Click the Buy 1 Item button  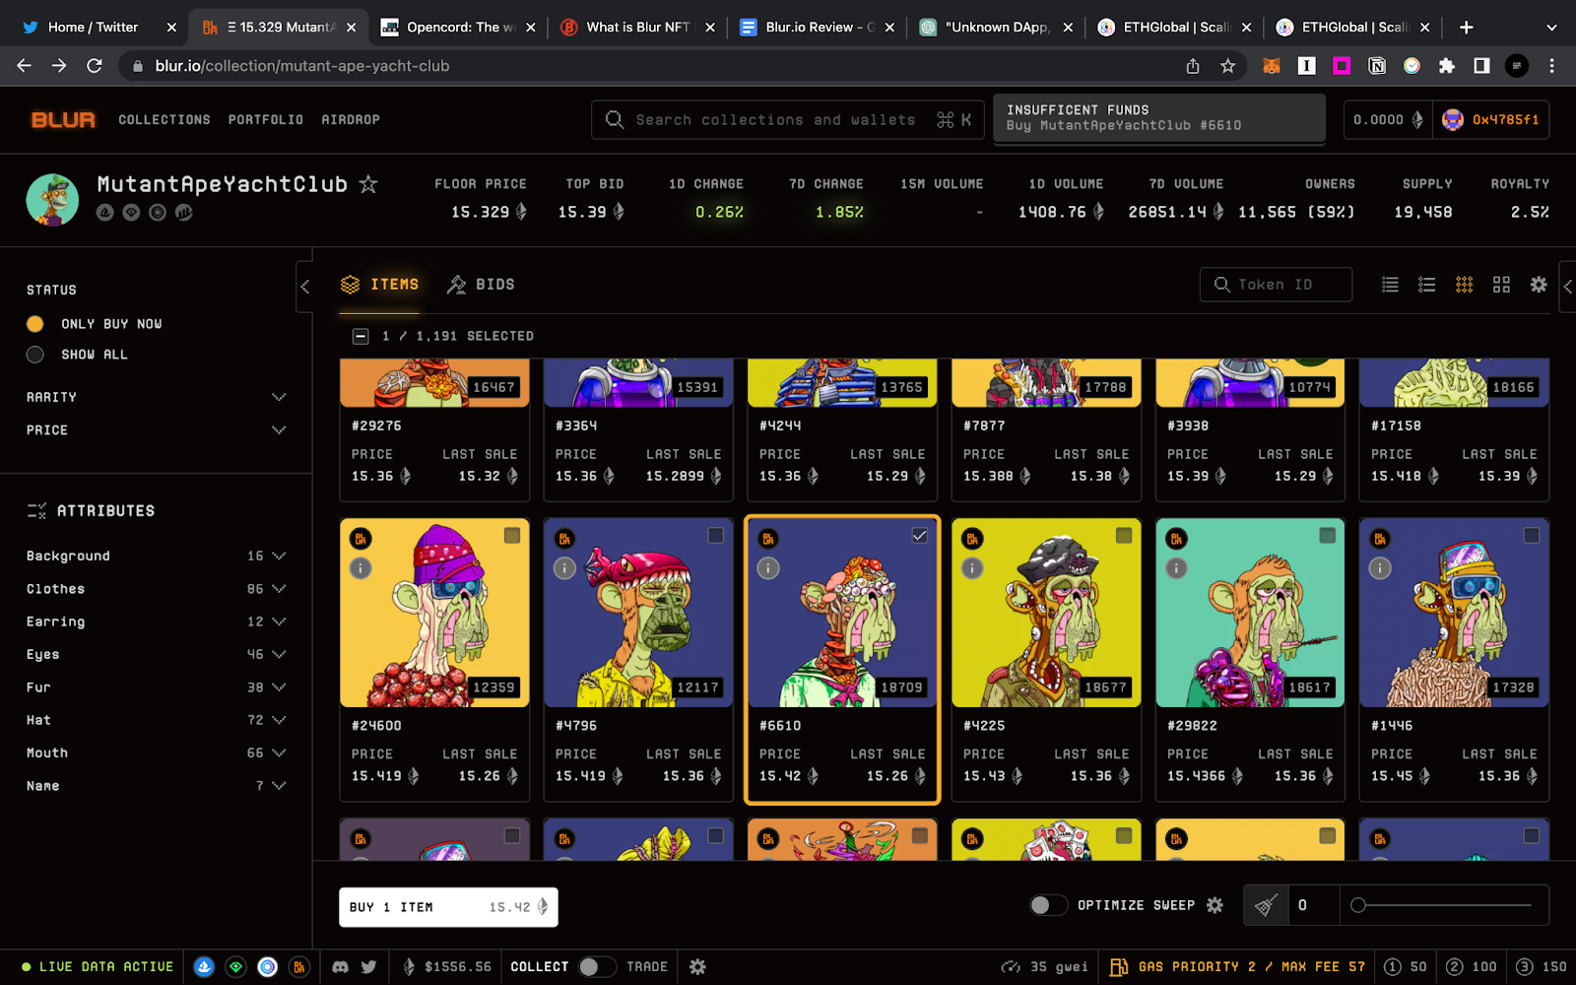click(x=448, y=907)
